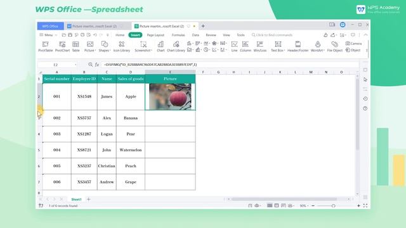
Task: Expand the Name Box dropdown arrow
Action: pos(75,65)
